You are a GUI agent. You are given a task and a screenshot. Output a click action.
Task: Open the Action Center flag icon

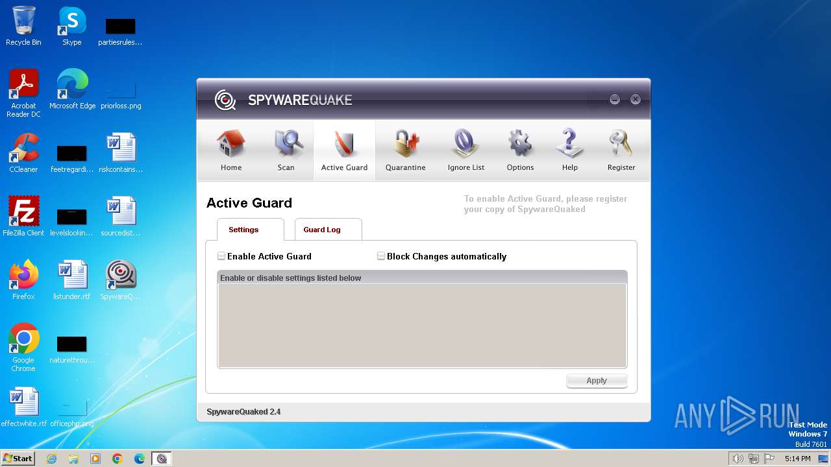[769, 459]
